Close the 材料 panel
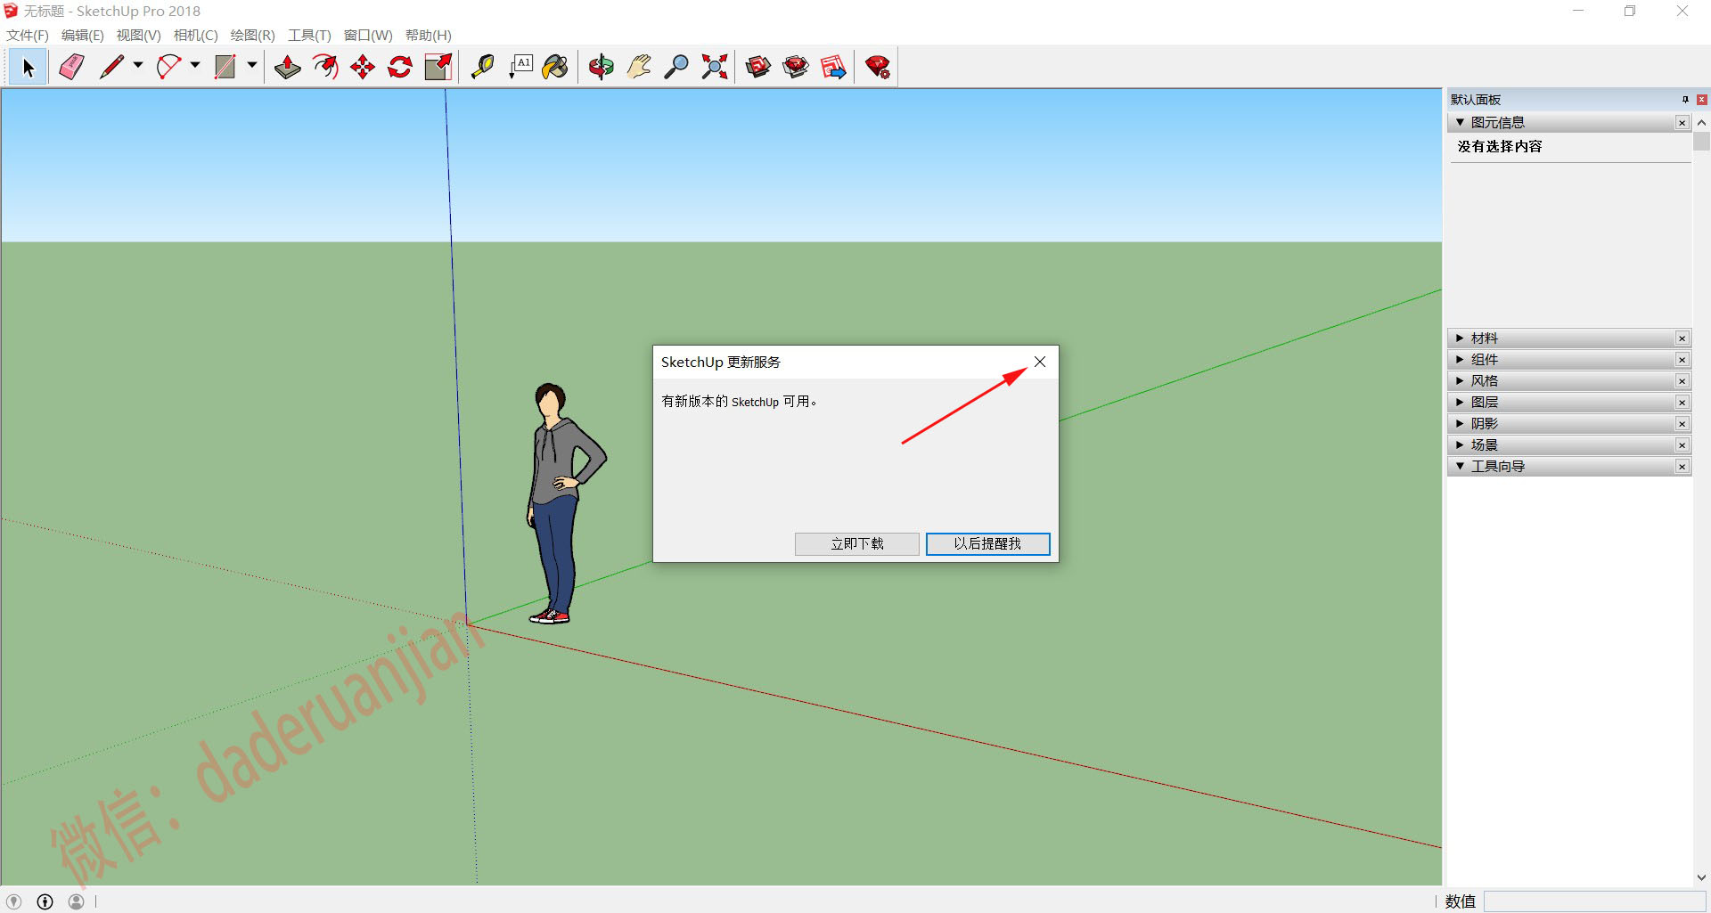 tap(1682, 338)
